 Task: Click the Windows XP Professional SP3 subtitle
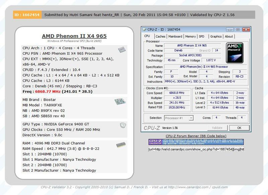[74, 41]
